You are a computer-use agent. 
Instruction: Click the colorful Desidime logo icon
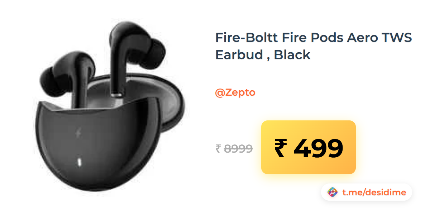333,192
